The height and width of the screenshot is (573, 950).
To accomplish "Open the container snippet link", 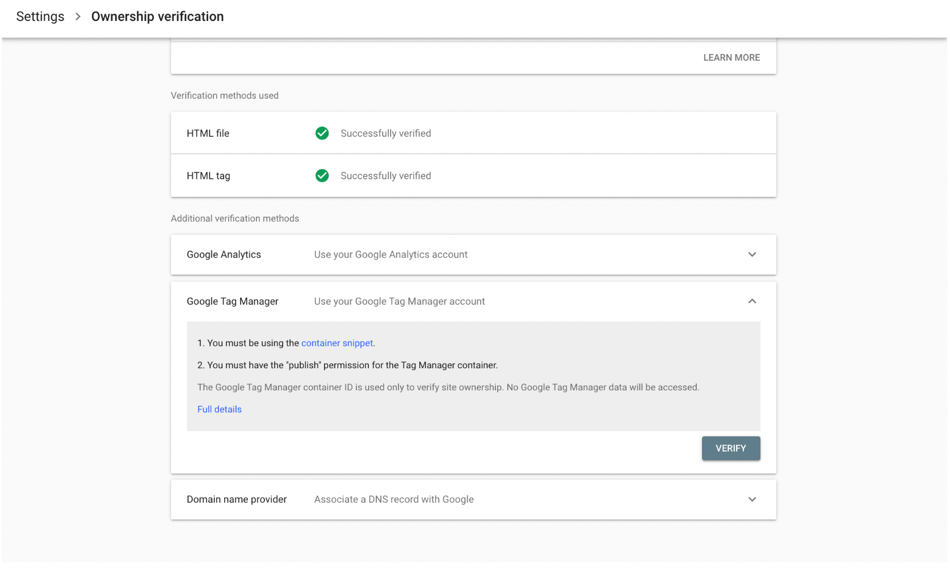I will click(337, 343).
